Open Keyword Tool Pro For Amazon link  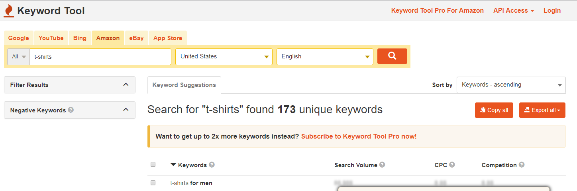(438, 11)
